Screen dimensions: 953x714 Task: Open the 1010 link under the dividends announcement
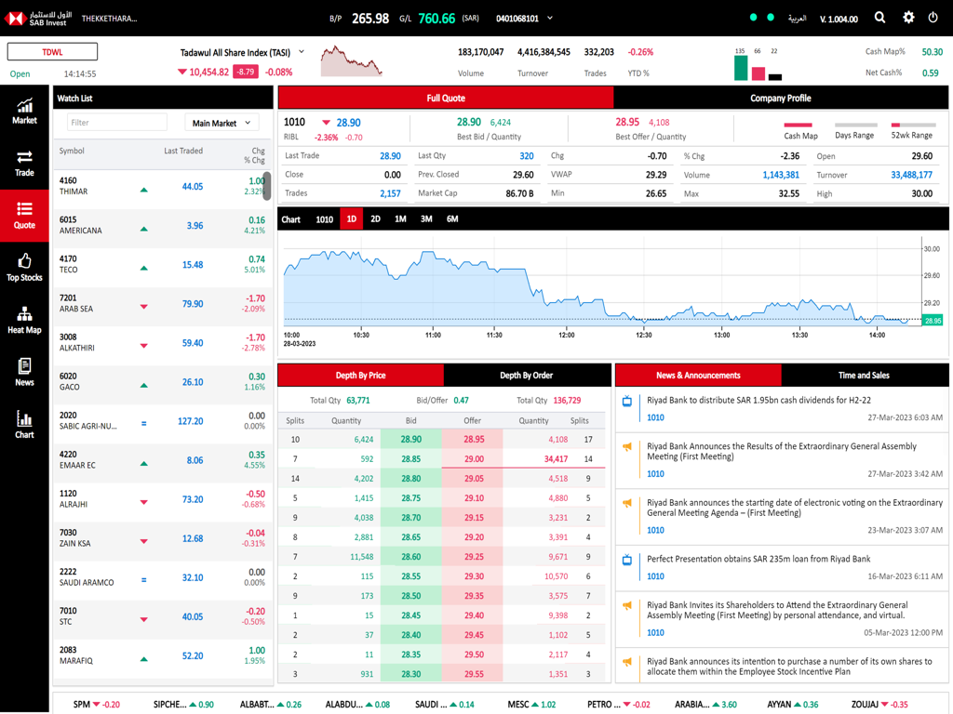tap(655, 417)
